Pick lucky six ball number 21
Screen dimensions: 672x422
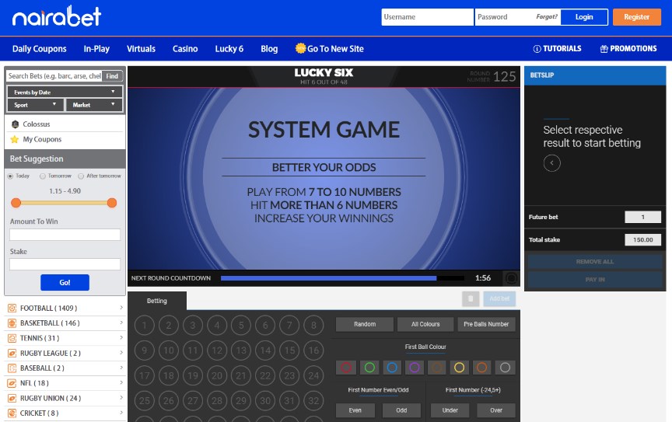(x=241, y=375)
